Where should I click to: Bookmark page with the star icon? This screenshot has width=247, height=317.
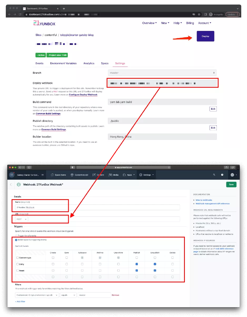pos(199,14)
